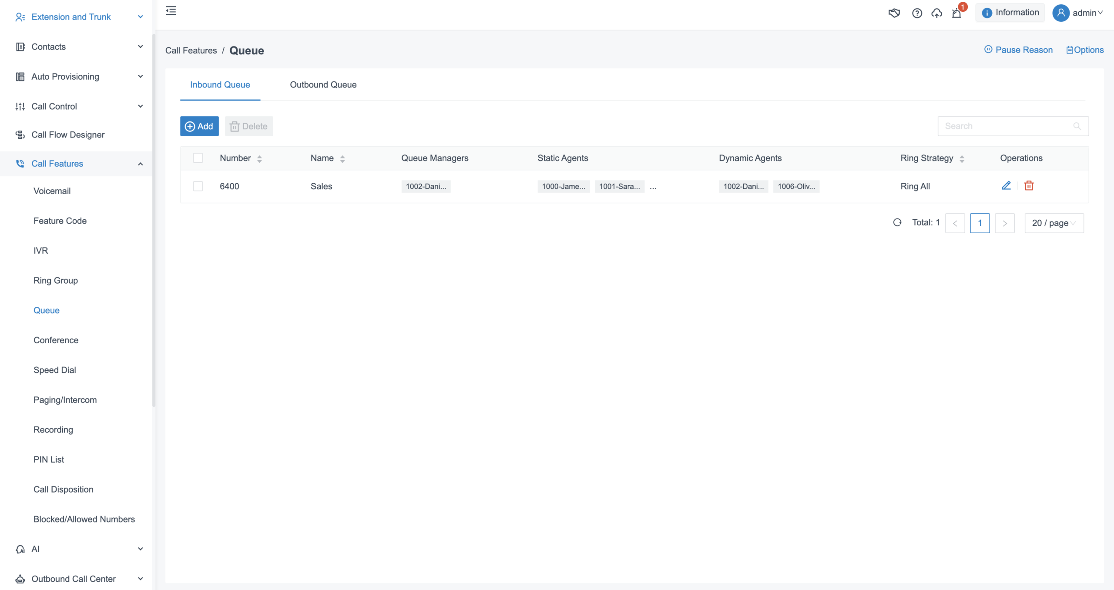Screen dimensions: 1114x590
Task: Click the 1006-Oliv... dynamic agent tag
Action: [796, 186]
